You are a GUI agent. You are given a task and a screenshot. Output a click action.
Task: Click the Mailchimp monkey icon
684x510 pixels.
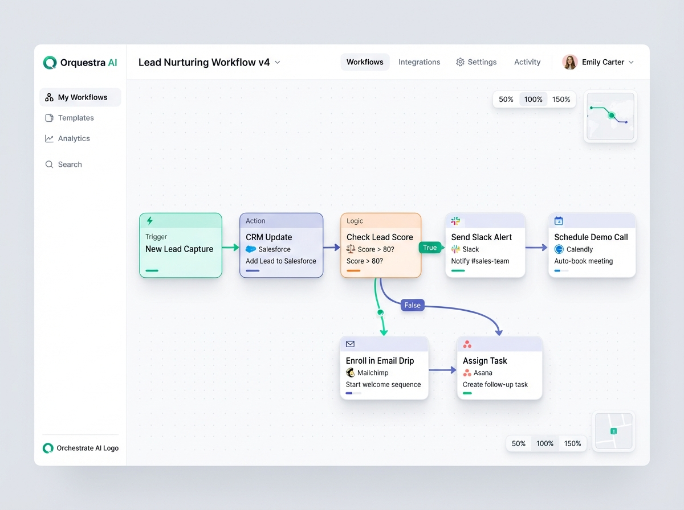[351, 373]
